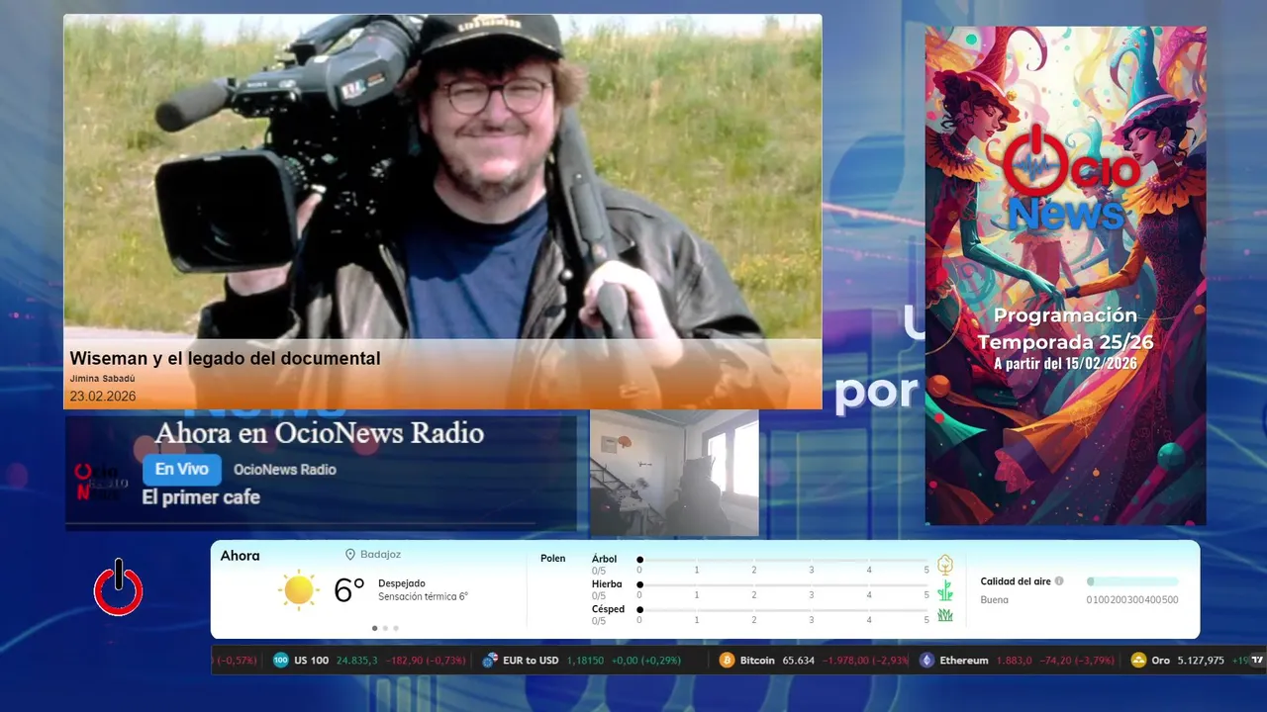Click the Ethereum price 1.883,0
Image resolution: width=1267 pixels, height=712 pixels.
[1014, 660]
